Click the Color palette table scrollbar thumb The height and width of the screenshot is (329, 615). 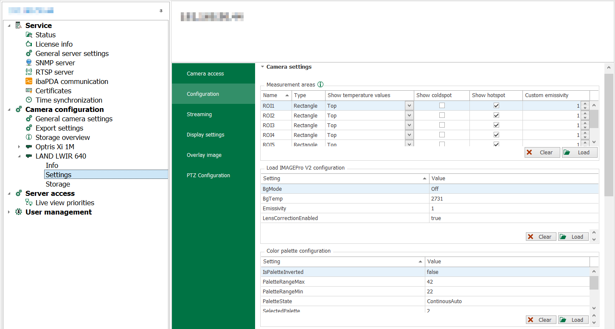[594, 282]
